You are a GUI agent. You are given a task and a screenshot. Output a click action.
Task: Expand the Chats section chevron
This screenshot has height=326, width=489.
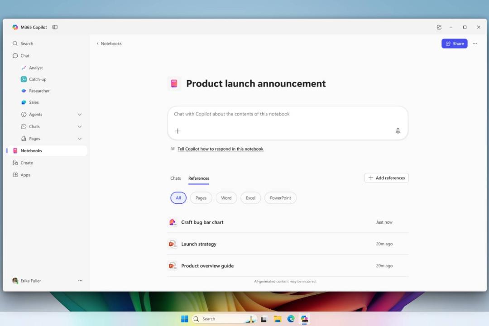coord(80,127)
